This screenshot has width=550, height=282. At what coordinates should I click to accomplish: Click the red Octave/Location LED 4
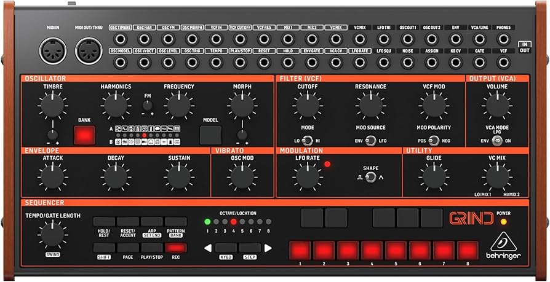tap(234, 222)
